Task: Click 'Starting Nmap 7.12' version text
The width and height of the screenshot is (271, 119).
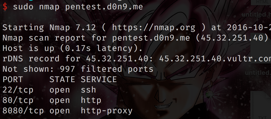Action: pyautogui.click(x=49, y=27)
